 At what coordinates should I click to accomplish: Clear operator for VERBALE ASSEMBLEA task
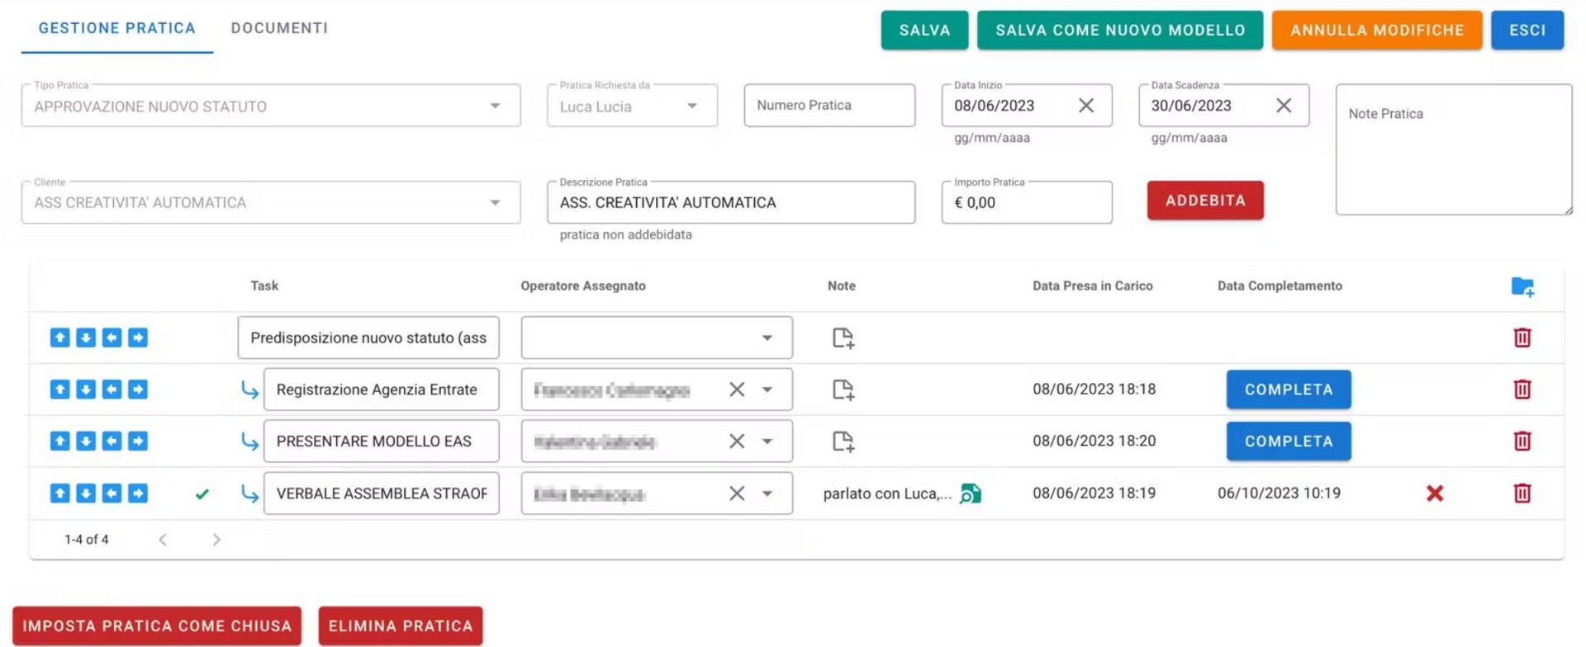pos(737,494)
